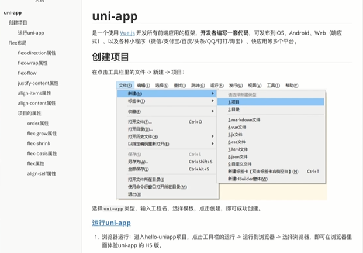Select 2.目录 in the new submenu
Viewport: 363px width, 253px height.
pyautogui.click(x=271, y=110)
